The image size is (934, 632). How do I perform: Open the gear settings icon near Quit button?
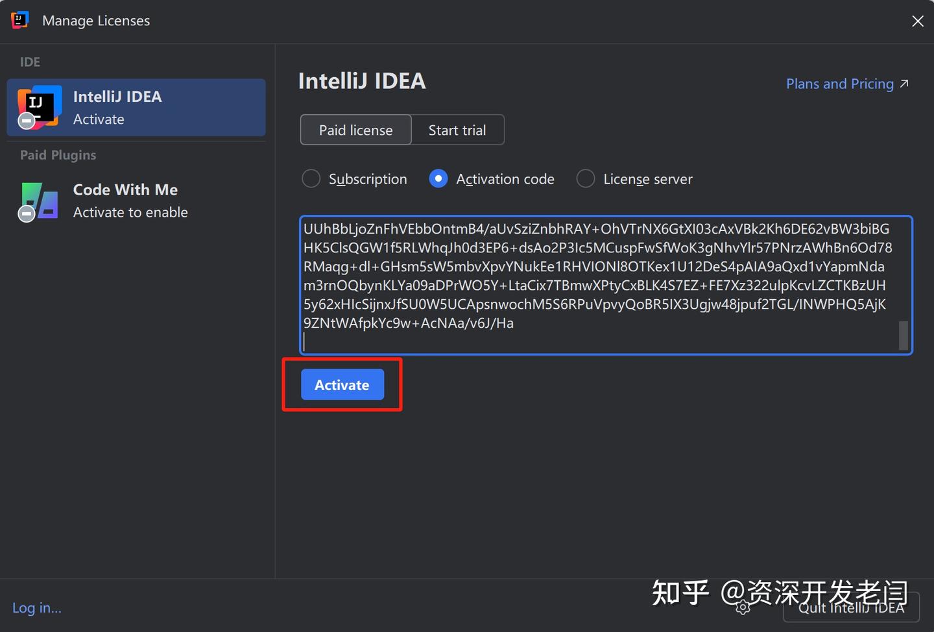coord(743,608)
